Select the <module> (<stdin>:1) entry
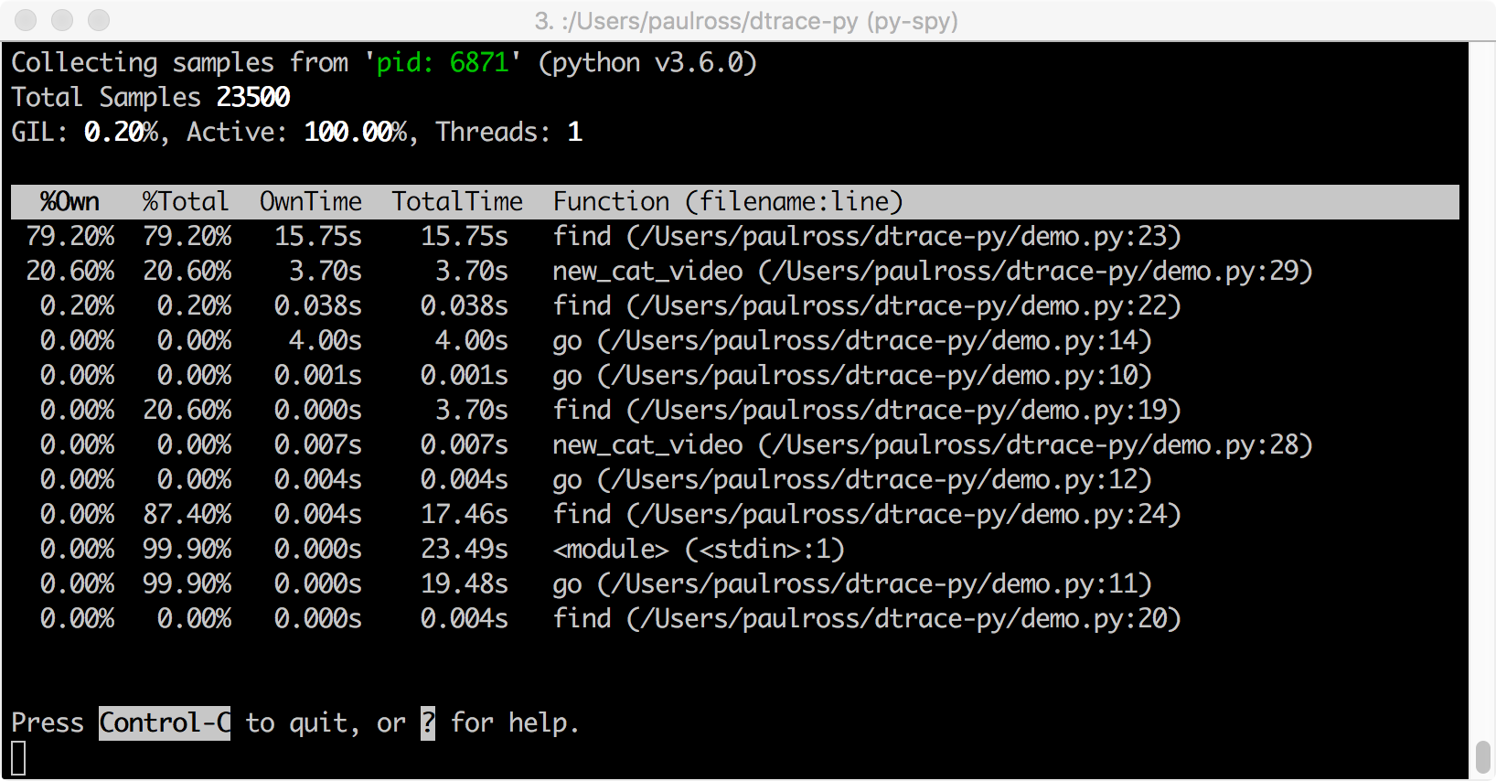 click(699, 550)
